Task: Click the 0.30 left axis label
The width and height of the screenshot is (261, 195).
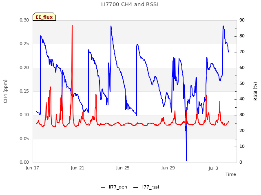Action: click(24, 20)
